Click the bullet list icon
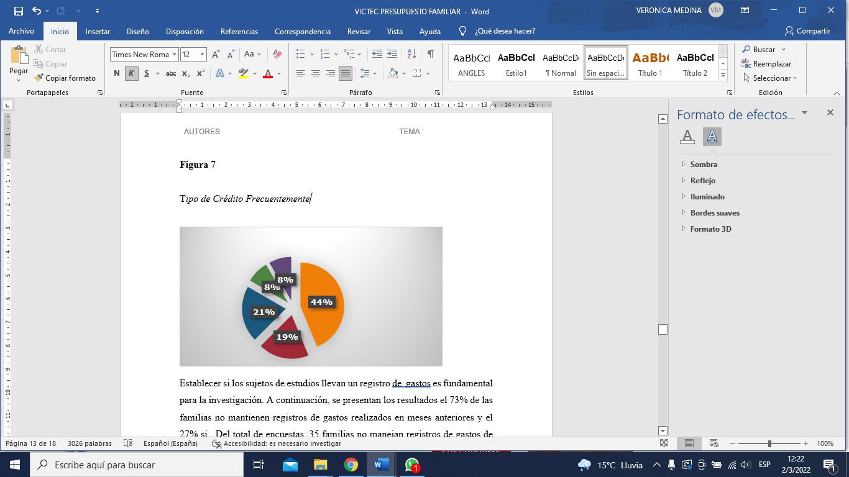The width and height of the screenshot is (849, 477). [x=301, y=54]
